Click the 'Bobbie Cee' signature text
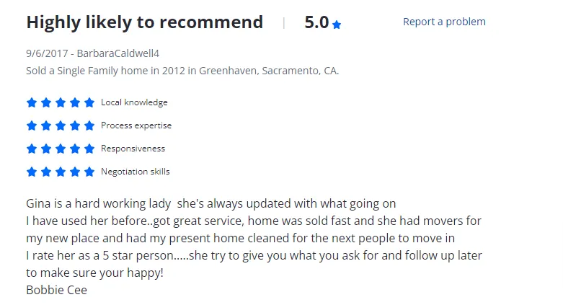The image size is (563, 305). pyautogui.click(x=56, y=290)
